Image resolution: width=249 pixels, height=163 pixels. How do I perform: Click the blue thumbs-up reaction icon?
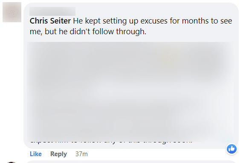click(232, 149)
